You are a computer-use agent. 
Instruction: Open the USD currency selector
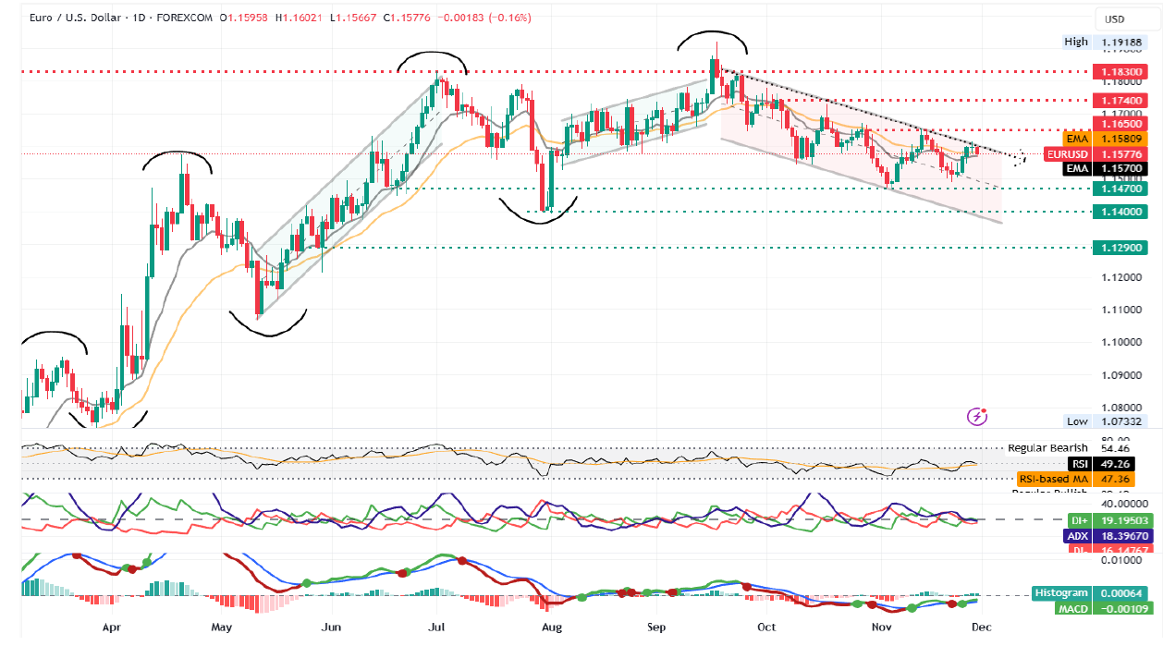pos(1114,19)
